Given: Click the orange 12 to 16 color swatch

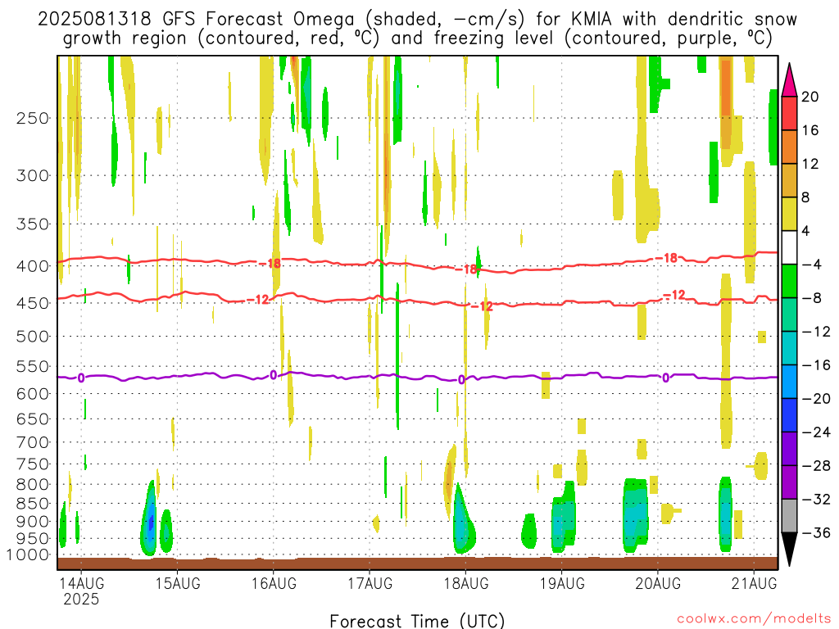Looking at the screenshot, I should [x=789, y=147].
